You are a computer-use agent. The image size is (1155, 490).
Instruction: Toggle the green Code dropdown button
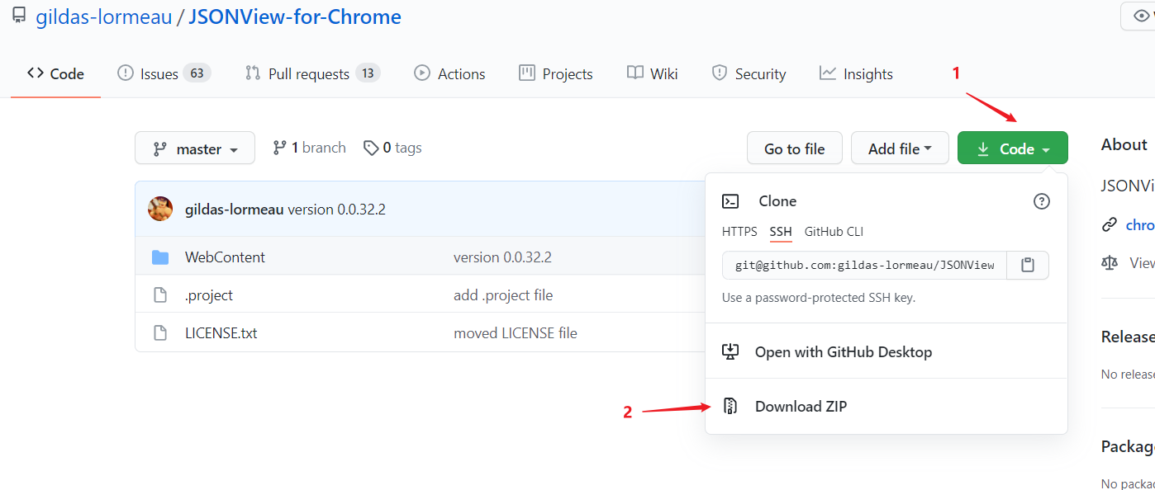coord(1013,148)
